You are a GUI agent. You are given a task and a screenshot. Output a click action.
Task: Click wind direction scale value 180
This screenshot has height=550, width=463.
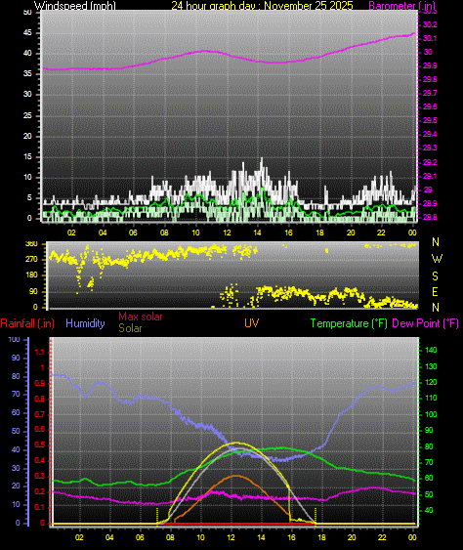point(31,275)
